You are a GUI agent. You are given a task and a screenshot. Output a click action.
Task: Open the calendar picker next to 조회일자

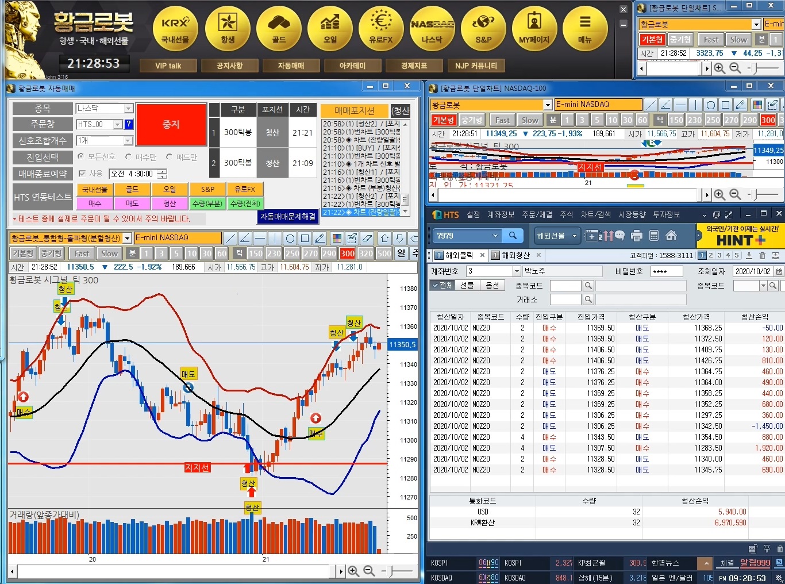click(779, 271)
